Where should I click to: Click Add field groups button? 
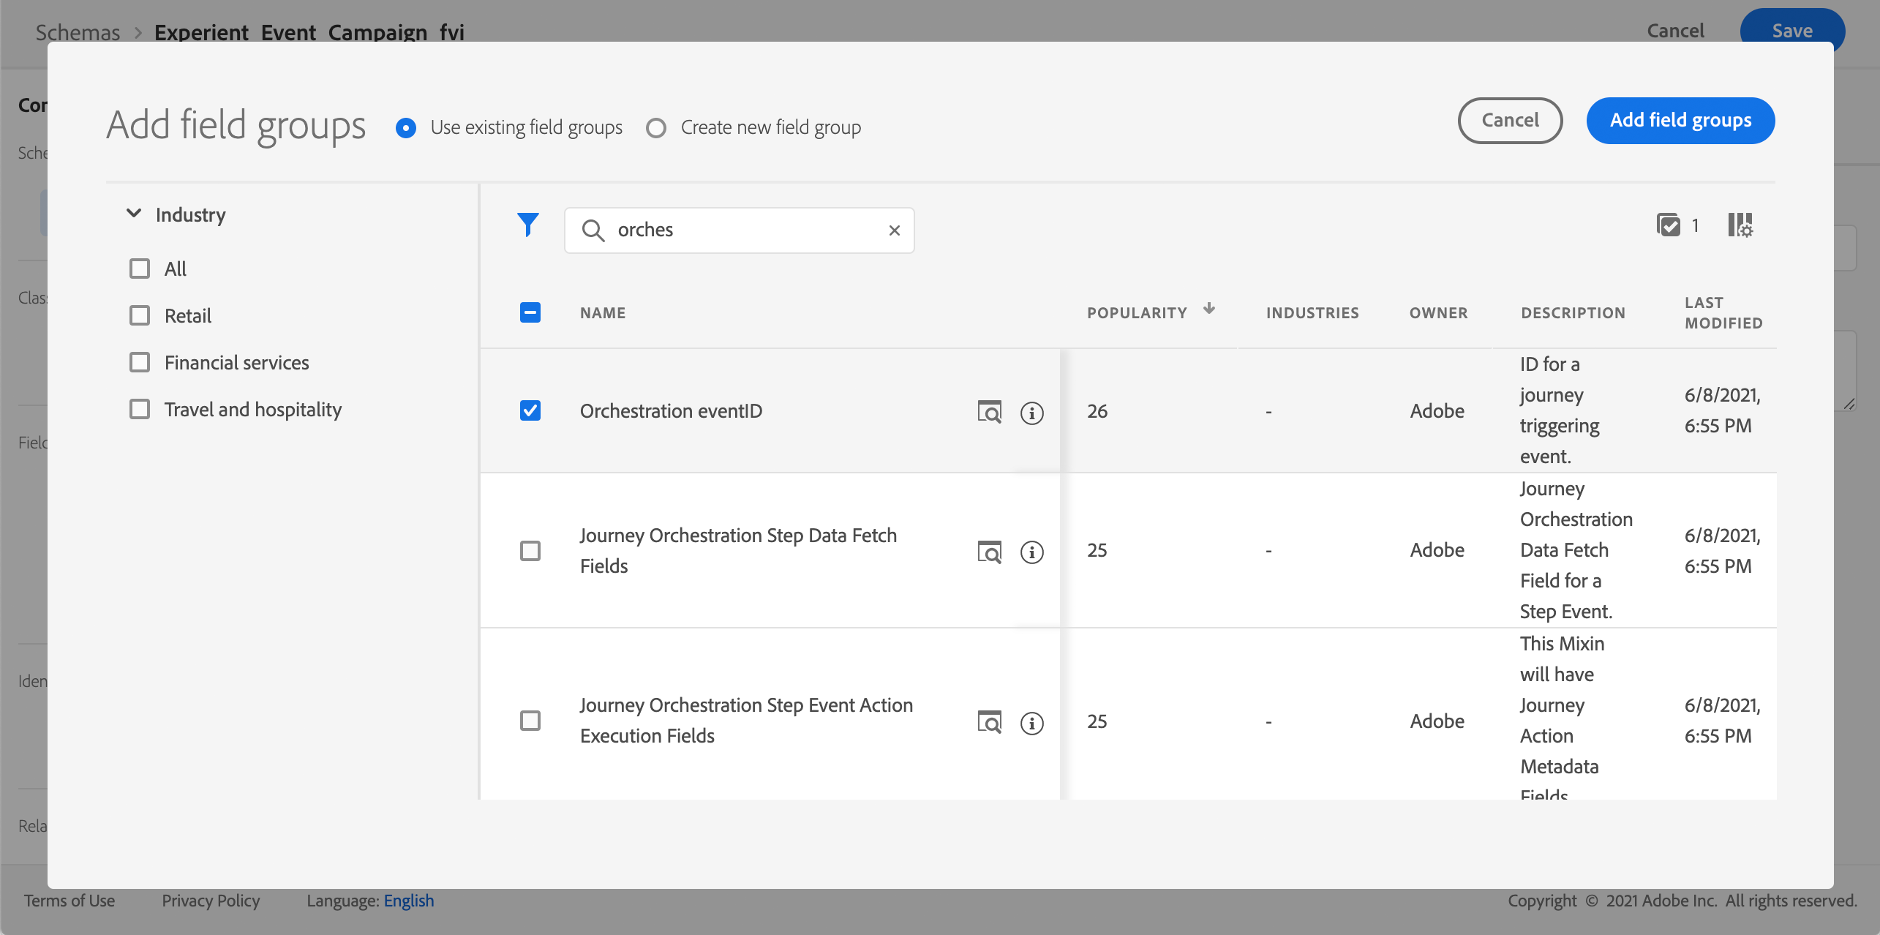[1680, 120]
